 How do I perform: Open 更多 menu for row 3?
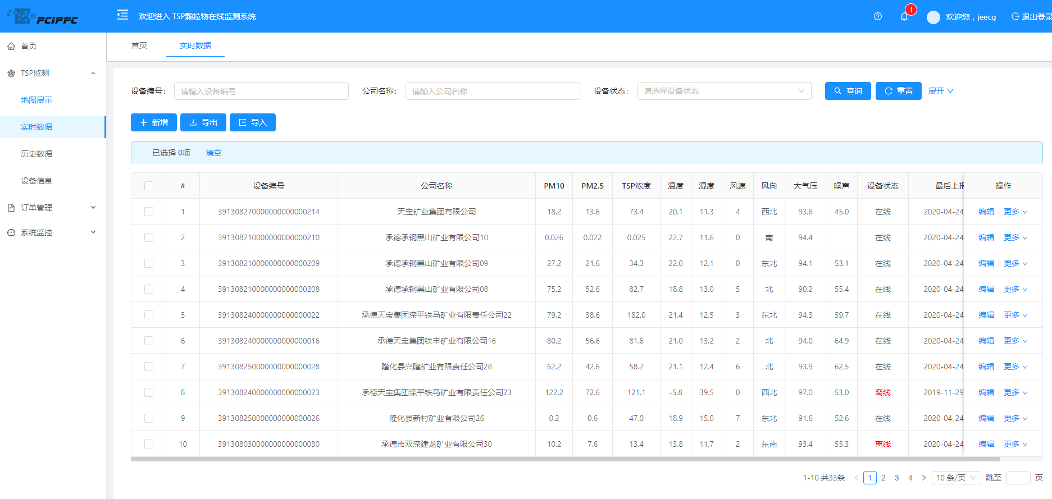(x=1015, y=263)
